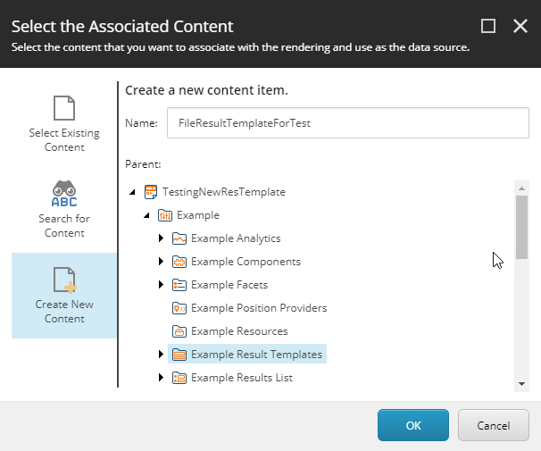
Task: Collapse the Example tree node
Action: pos(146,215)
